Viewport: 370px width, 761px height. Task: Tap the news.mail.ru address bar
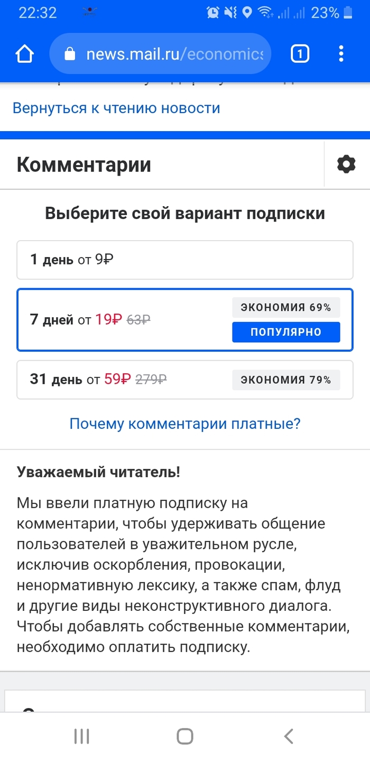(174, 54)
